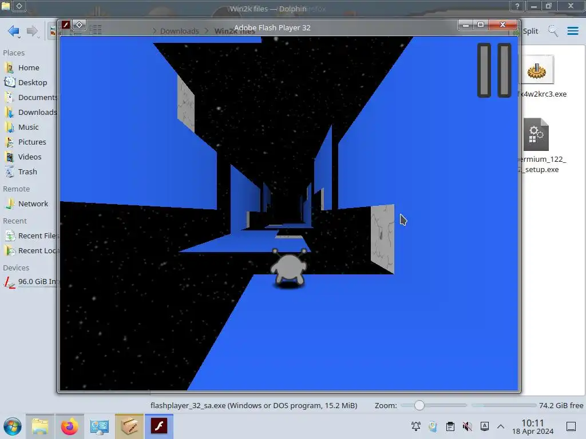Click the icons view mode button in Dolphin
586x439 pixels.
pos(53,31)
